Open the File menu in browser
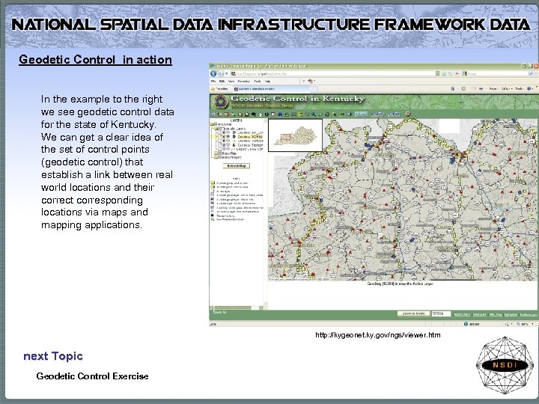Screen dimensions: 539x404 click(213, 82)
